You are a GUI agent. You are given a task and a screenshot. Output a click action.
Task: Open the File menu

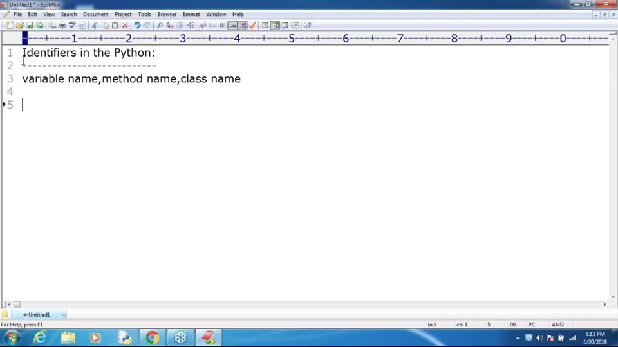(17, 15)
